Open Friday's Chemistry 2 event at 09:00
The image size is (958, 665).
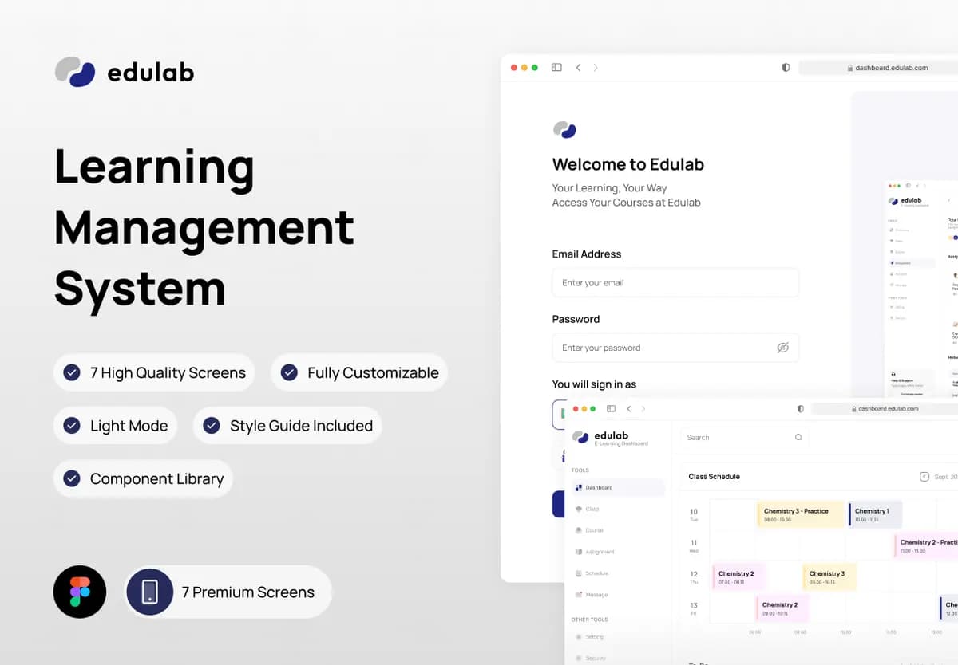pos(782,608)
